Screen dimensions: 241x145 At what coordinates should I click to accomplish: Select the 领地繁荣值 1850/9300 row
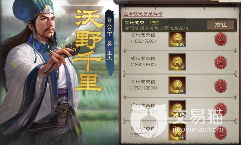[x=179, y=62]
